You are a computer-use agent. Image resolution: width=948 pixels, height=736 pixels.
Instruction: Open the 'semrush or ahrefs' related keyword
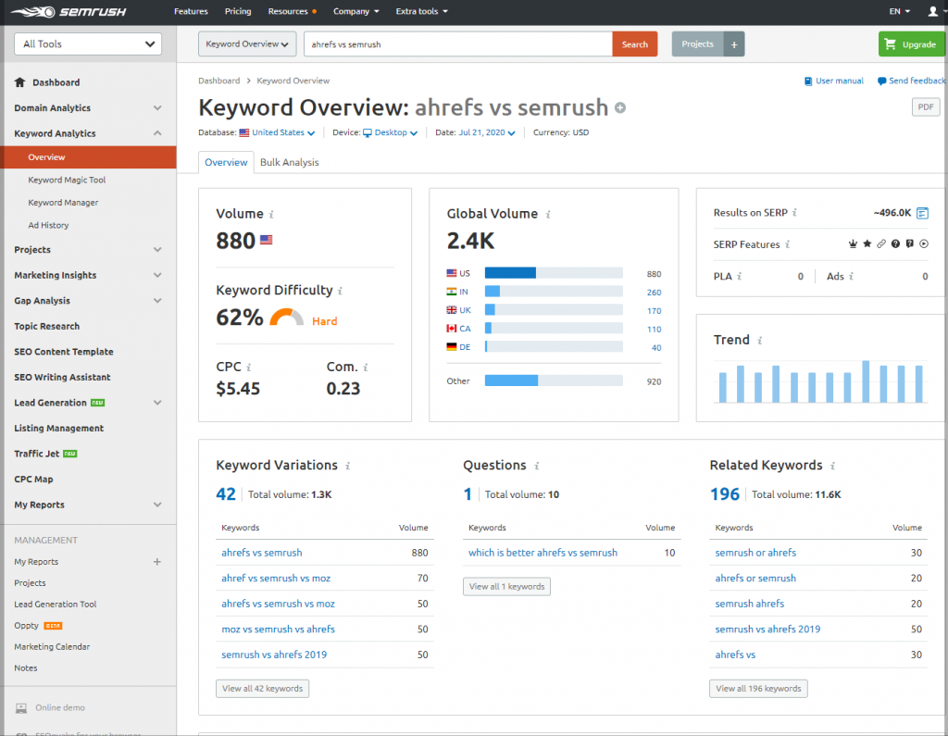[x=755, y=553]
